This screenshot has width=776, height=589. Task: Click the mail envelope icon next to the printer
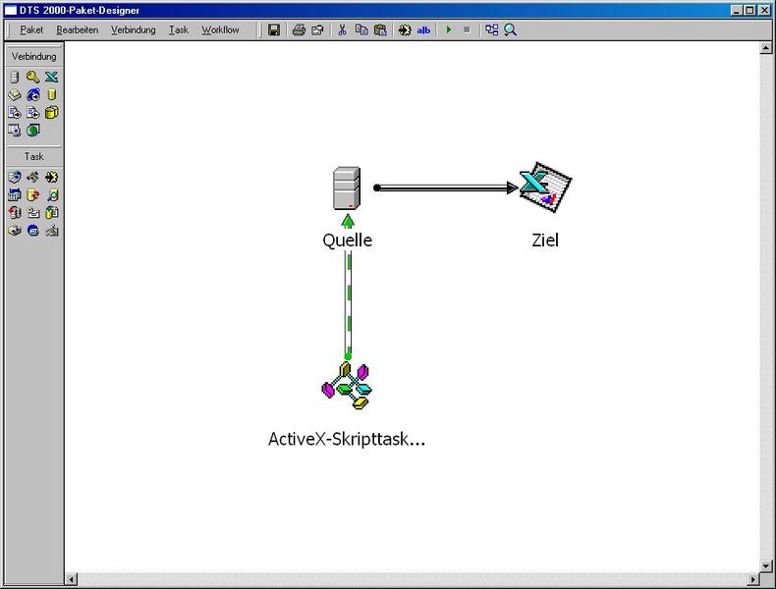pyautogui.click(x=317, y=30)
